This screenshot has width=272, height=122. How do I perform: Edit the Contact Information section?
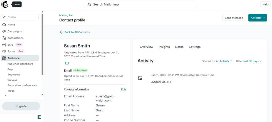click(123, 90)
